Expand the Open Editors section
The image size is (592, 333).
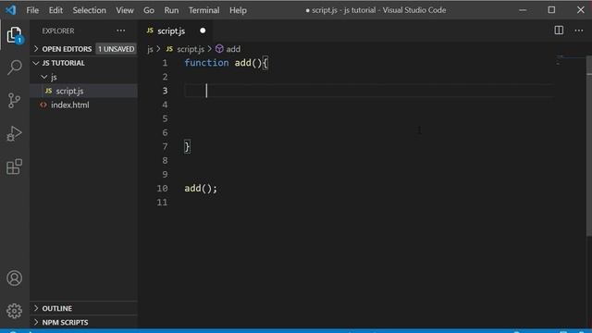pos(36,49)
